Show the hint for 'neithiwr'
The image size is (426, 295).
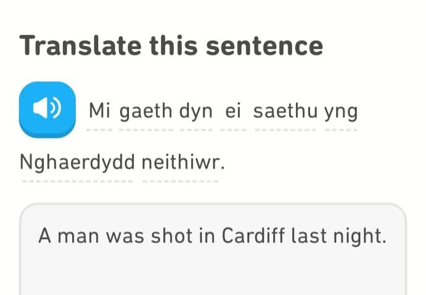pos(183,162)
